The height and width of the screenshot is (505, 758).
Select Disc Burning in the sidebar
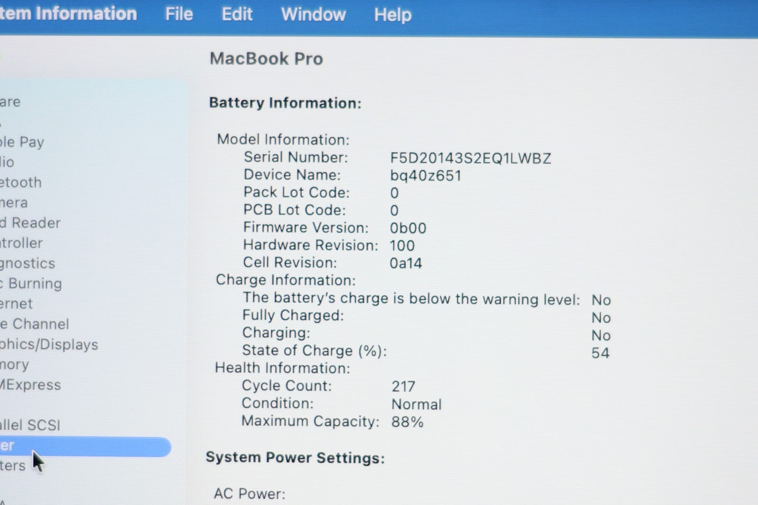point(31,284)
